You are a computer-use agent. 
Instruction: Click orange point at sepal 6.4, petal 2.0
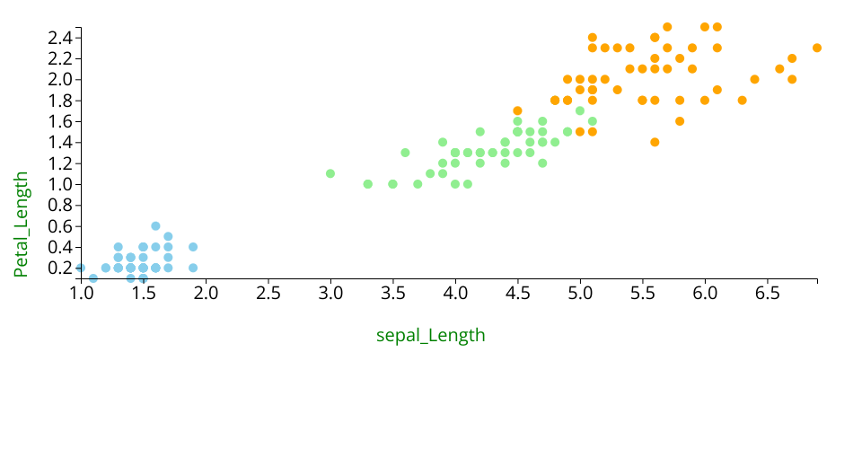754,79
